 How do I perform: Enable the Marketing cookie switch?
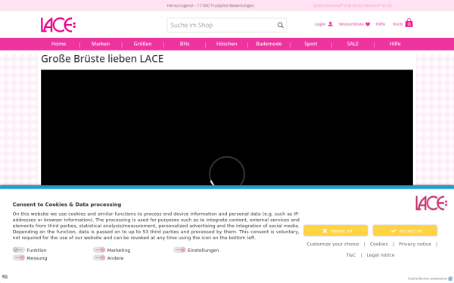99,250
